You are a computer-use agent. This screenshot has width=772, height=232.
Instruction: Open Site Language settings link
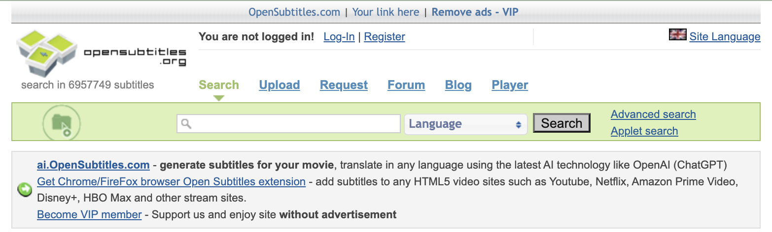pyautogui.click(x=725, y=37)
